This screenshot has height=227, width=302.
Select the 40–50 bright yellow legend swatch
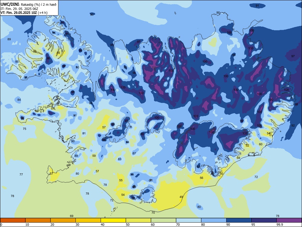pos(113,220)
